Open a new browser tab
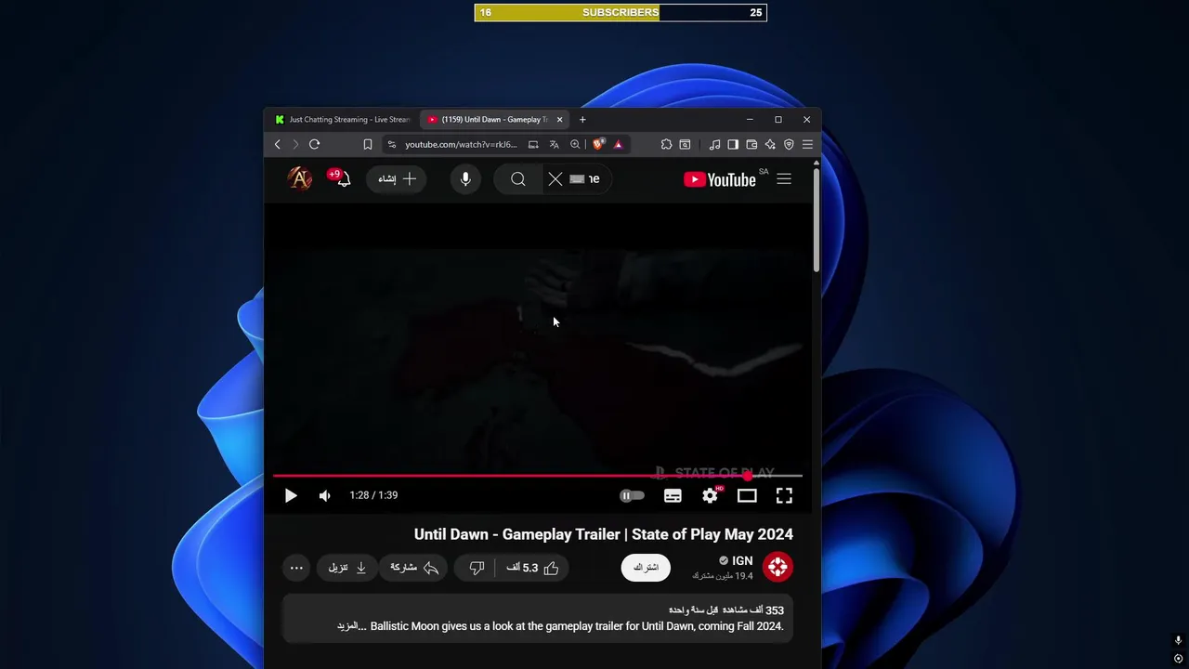The image size is (1189, 669). (x=582, y=120)
